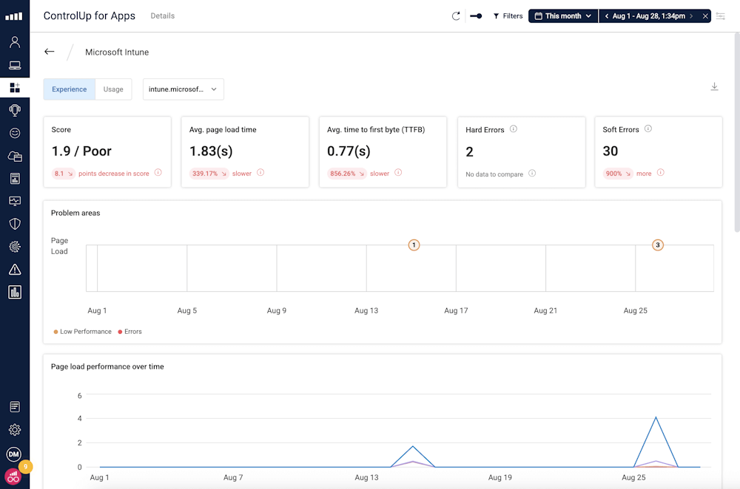Click info icon next to Hard Errors
The image size is (740, 489).
[514, 129]
